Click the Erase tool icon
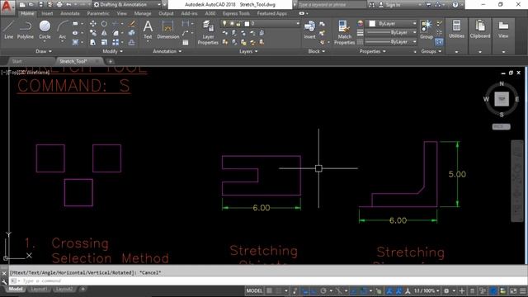 [132, 24]
